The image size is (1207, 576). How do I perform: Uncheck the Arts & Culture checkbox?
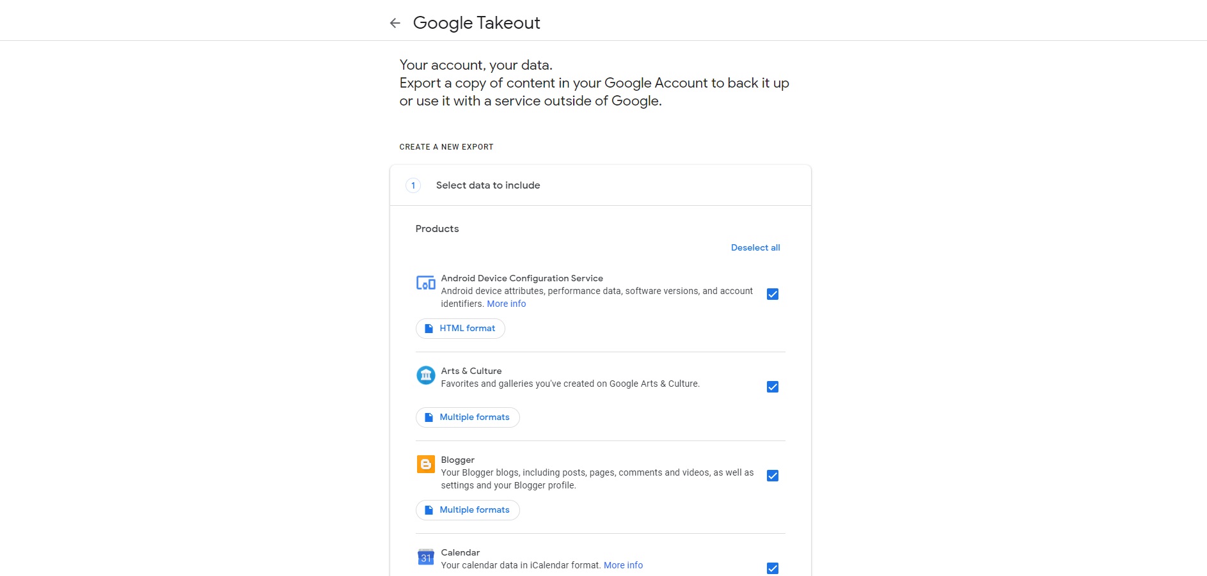[772, 387]
